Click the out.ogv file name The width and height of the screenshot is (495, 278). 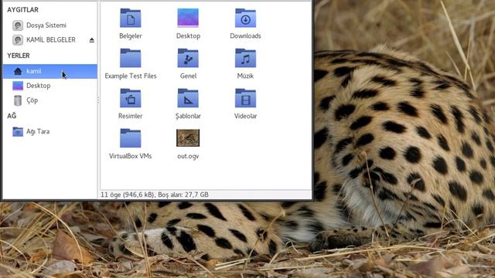click(188, 156)
